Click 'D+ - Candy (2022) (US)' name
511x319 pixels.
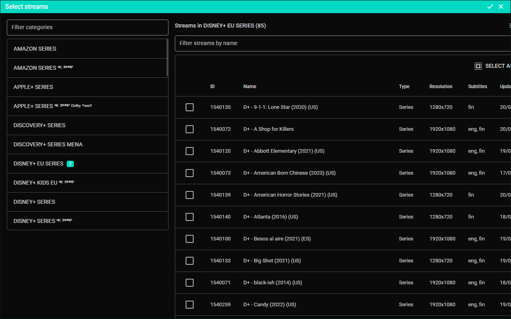click(269, 305)
